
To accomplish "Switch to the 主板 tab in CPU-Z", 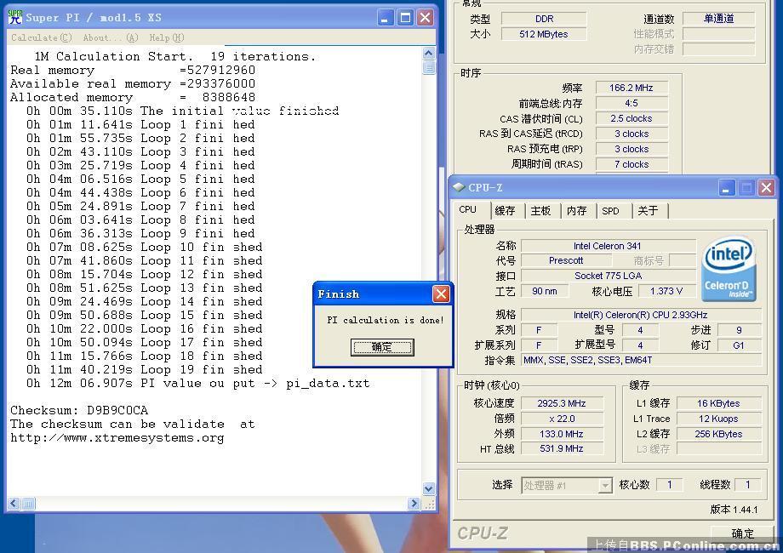I will (540, 211).
